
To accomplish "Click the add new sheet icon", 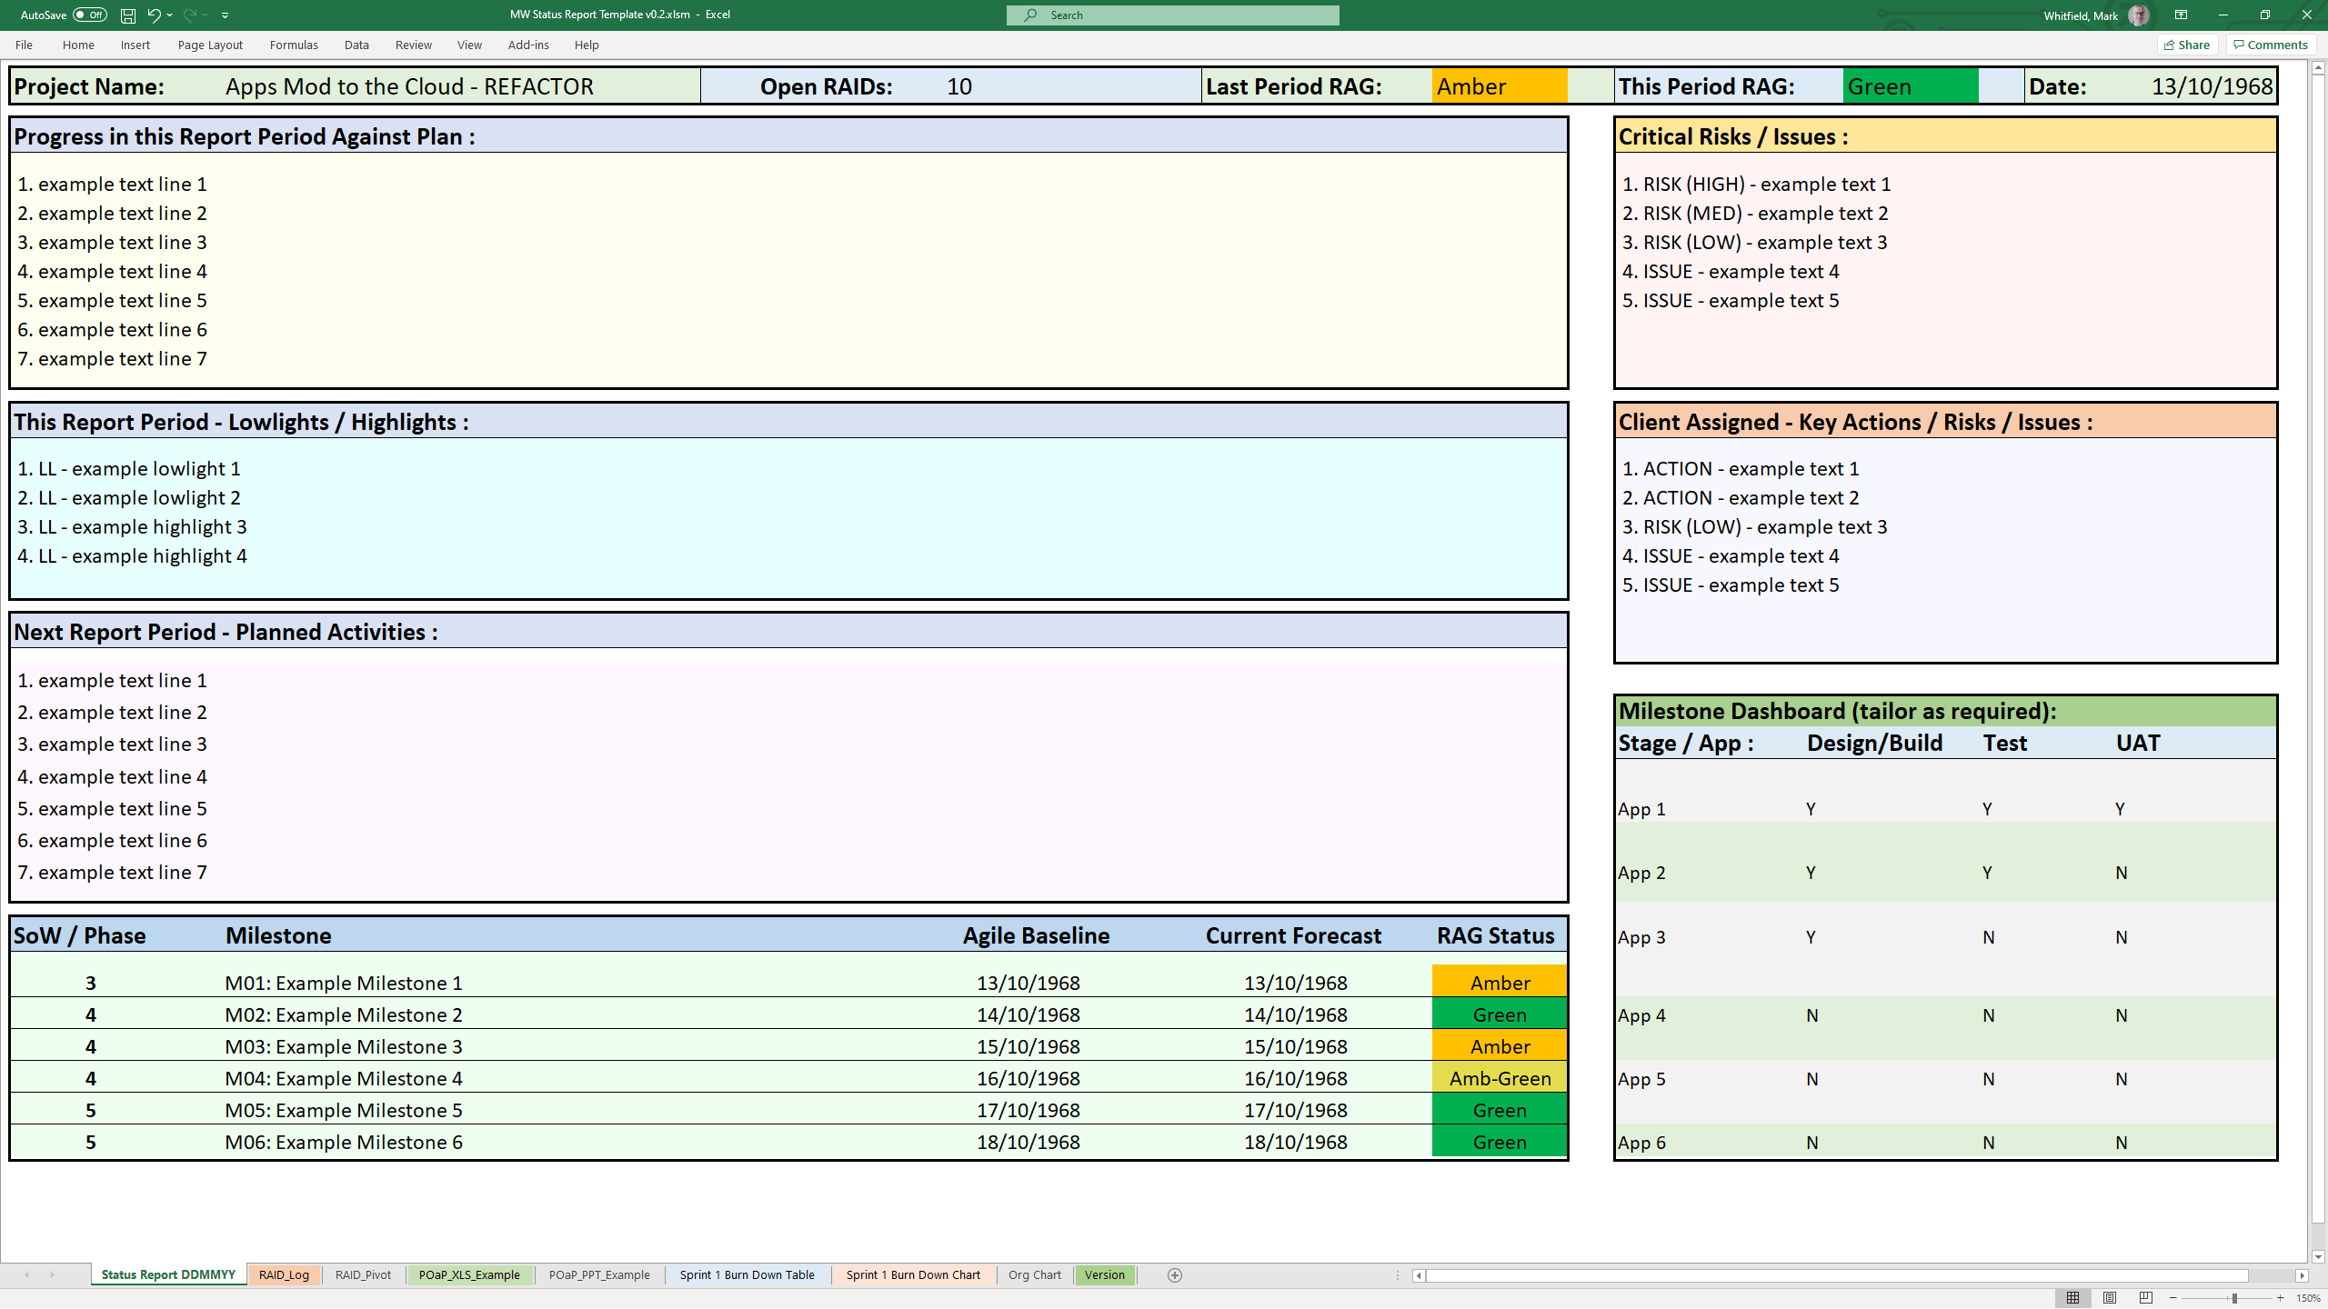I will pyautogui.click(x=1174, y=1274).
